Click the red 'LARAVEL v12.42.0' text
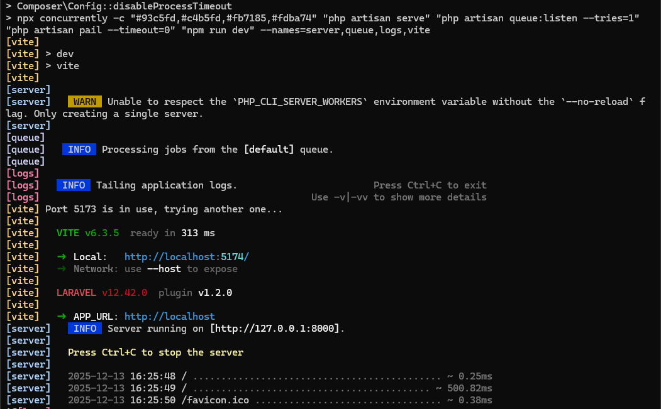This screenshot has width=661, height=409. pos(102,293)
